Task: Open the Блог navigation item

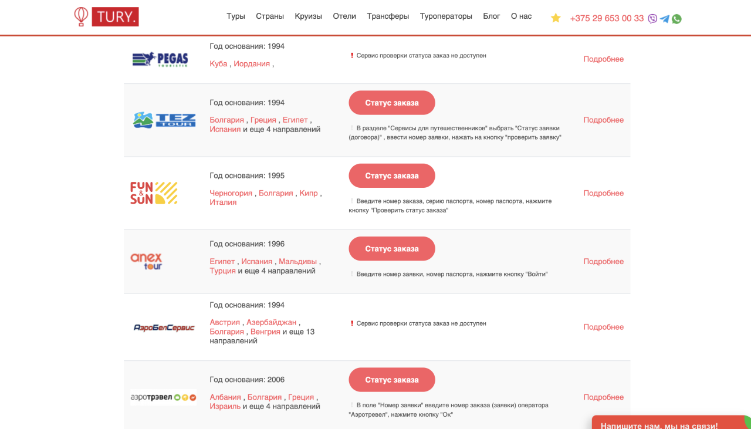Action: [492, 16]
